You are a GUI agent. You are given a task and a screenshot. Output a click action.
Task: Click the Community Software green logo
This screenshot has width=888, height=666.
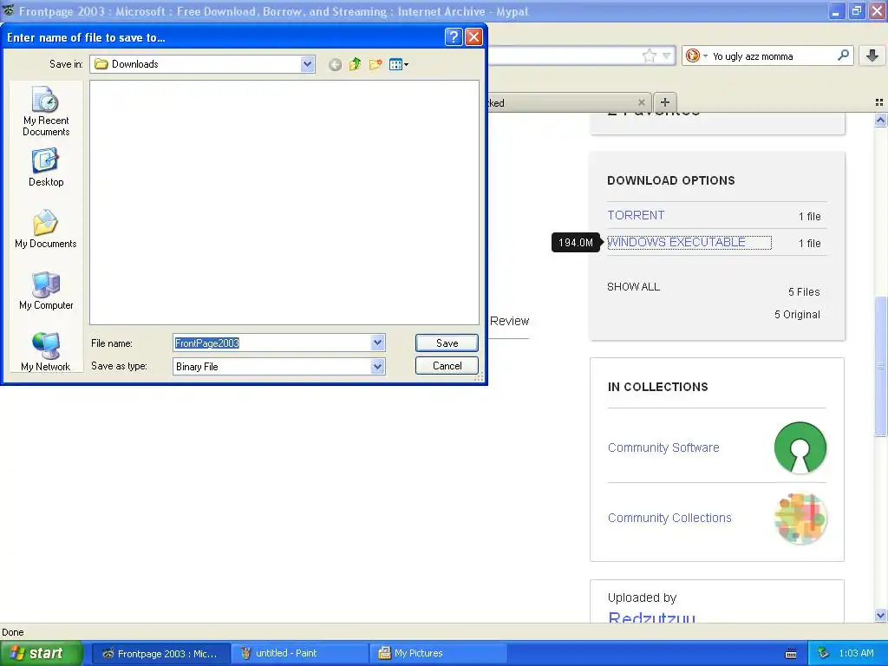coord(800,447)
